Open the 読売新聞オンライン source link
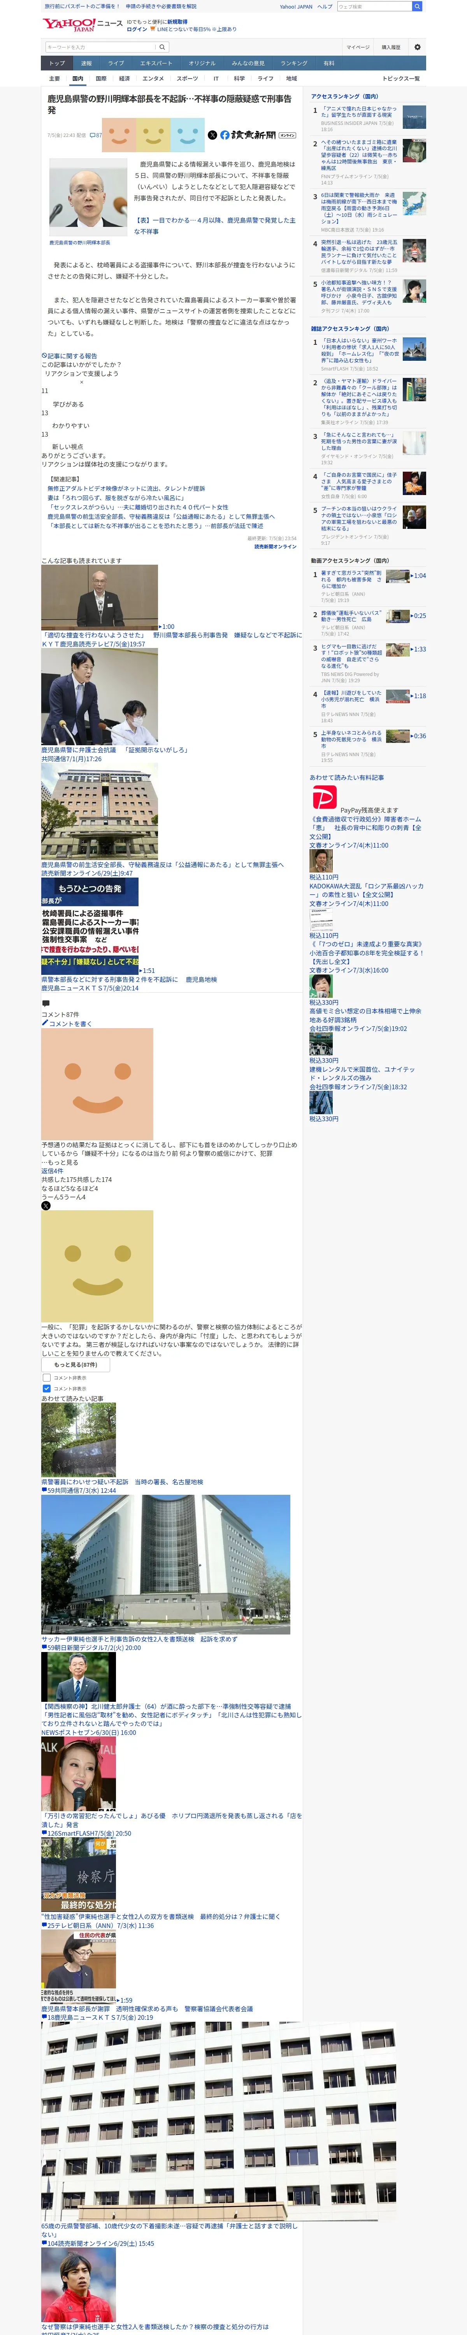467x2335 pixels. pos(275,547)
